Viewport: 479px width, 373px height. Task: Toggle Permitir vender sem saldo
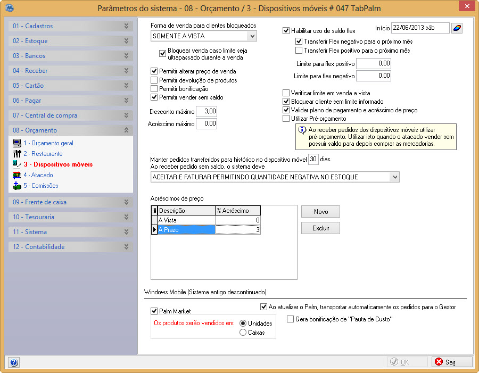click(x=154, y=97)
